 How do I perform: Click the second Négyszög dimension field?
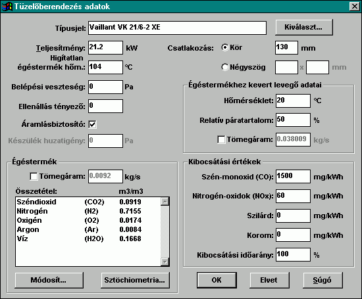point(317,67)
